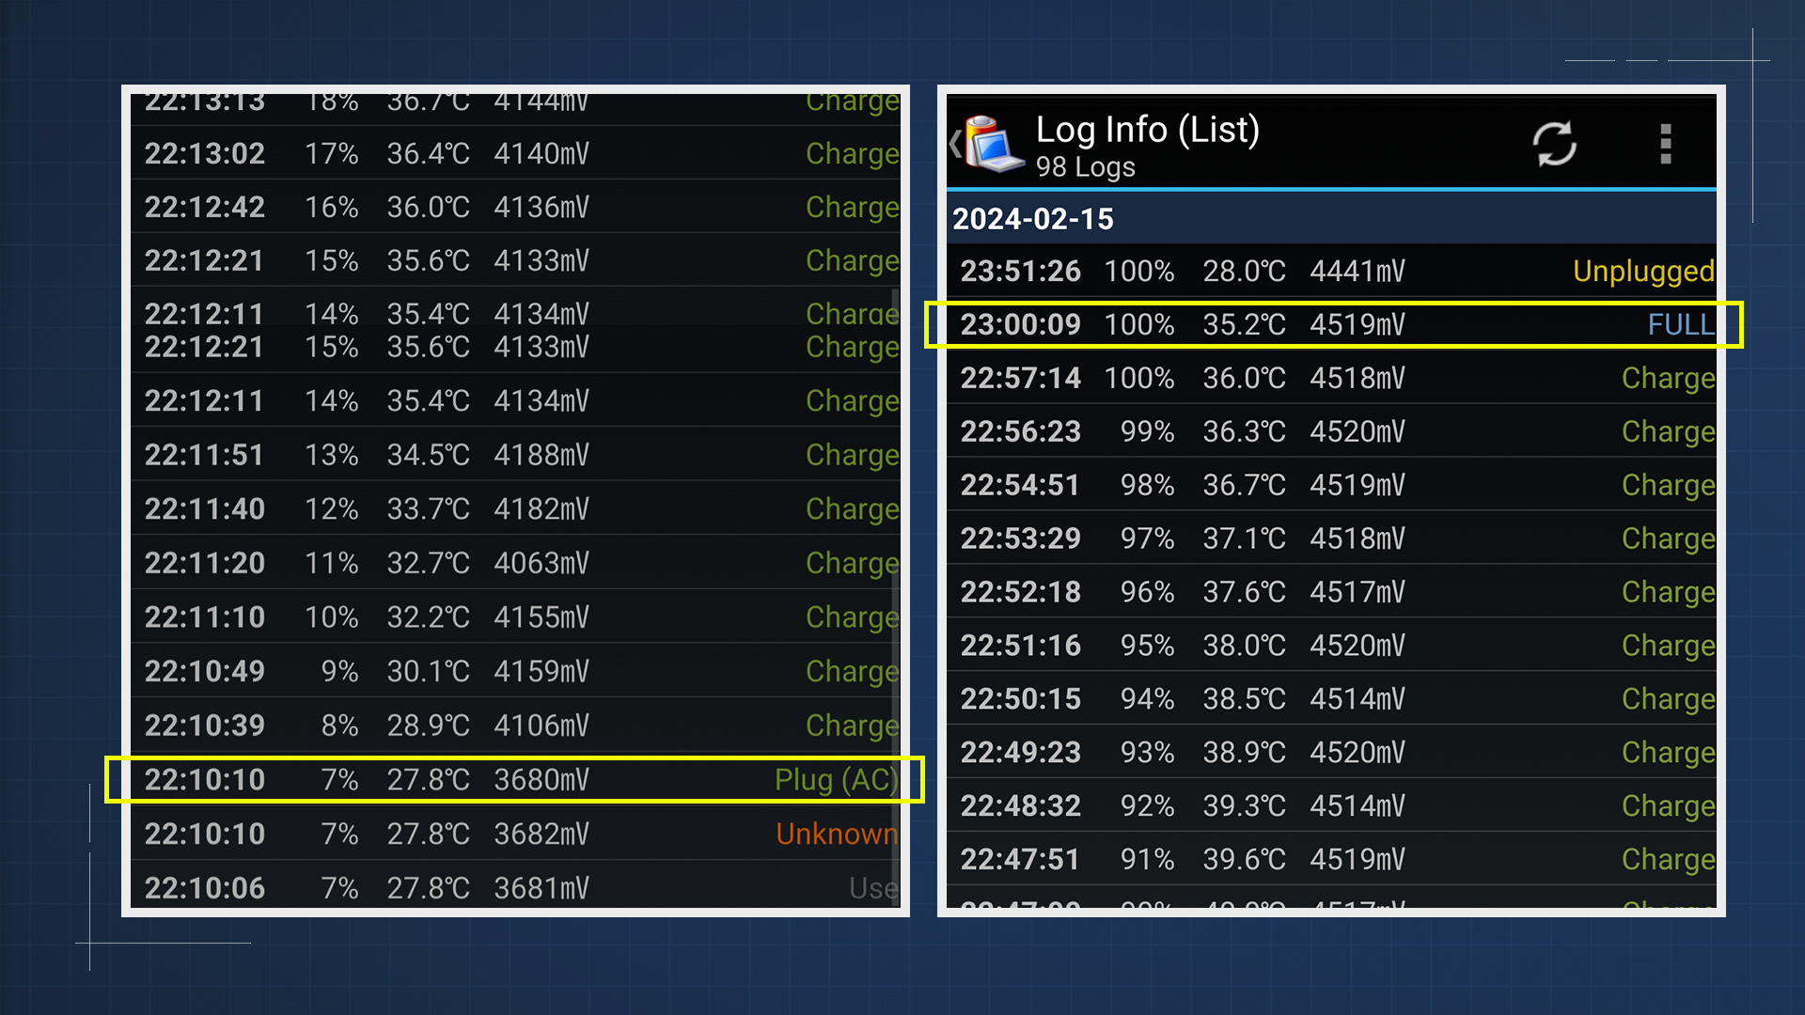Click the refresh icon in Log Info header
The width and height of the screenshot is (1805, 1015).
click(1554, 144)
